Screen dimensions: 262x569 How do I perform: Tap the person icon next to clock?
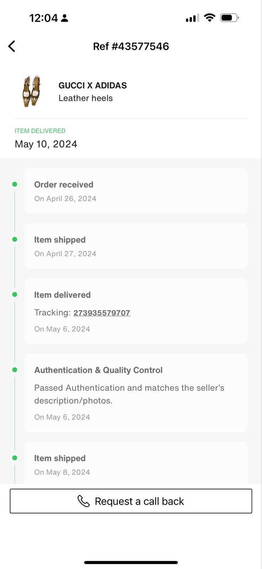click(x=65, y=18)
